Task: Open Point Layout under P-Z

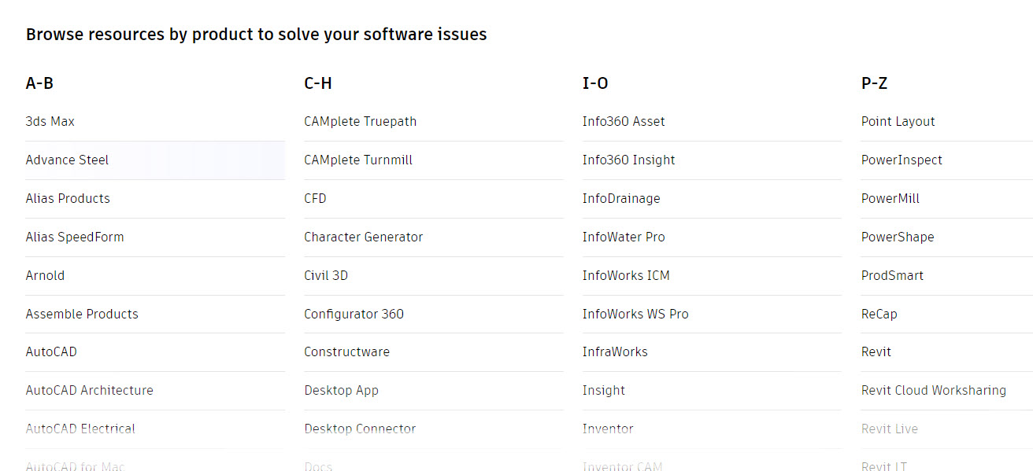Action: 898,121
